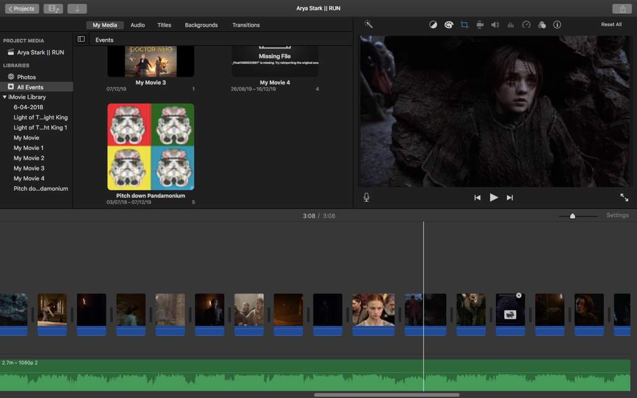Screen dimensions: 637x398
Task: Adjust the timeline zoom slider handle
Action: [x=572, y=216]
